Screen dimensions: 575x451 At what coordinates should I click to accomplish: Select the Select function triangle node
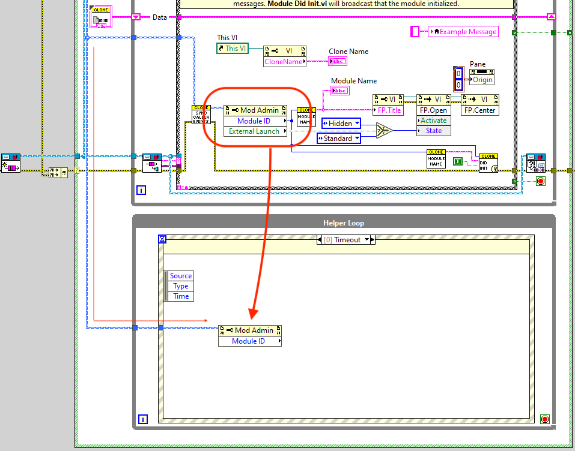point(384,130)
